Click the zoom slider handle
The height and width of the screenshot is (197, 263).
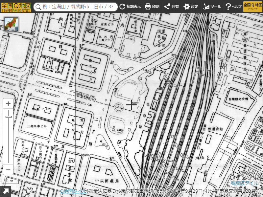pos(9,117)
